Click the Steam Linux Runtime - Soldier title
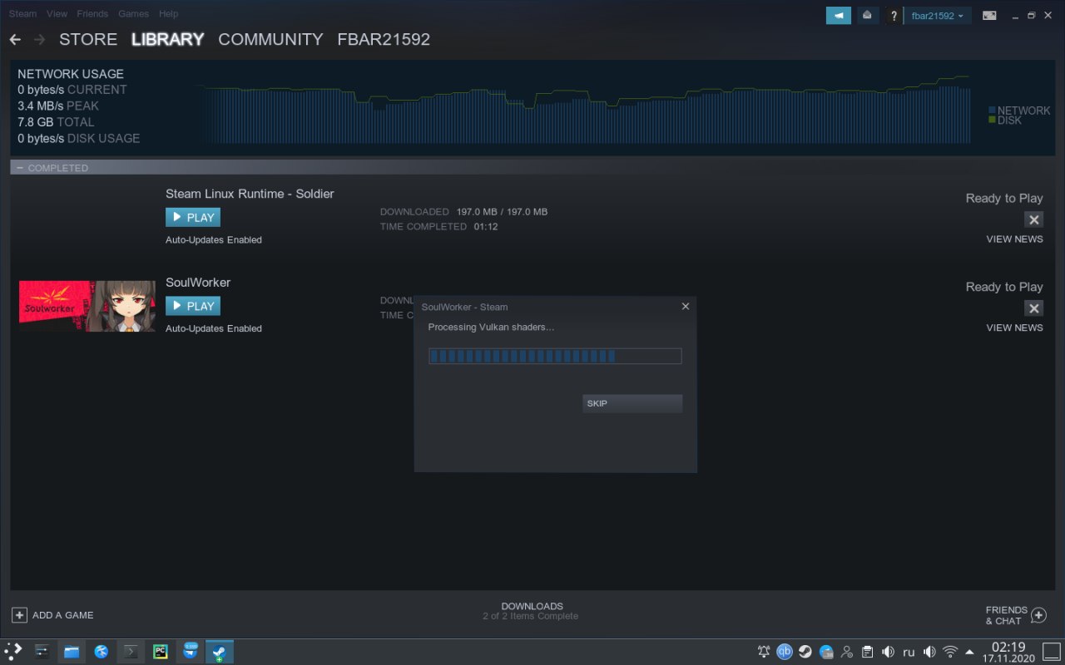Image resolution: width=1065 pixels, height=665 pixels. (250, 194)
